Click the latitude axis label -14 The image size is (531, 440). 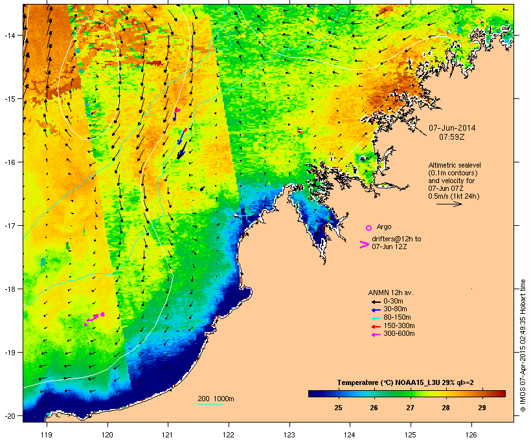pos(9,35)
